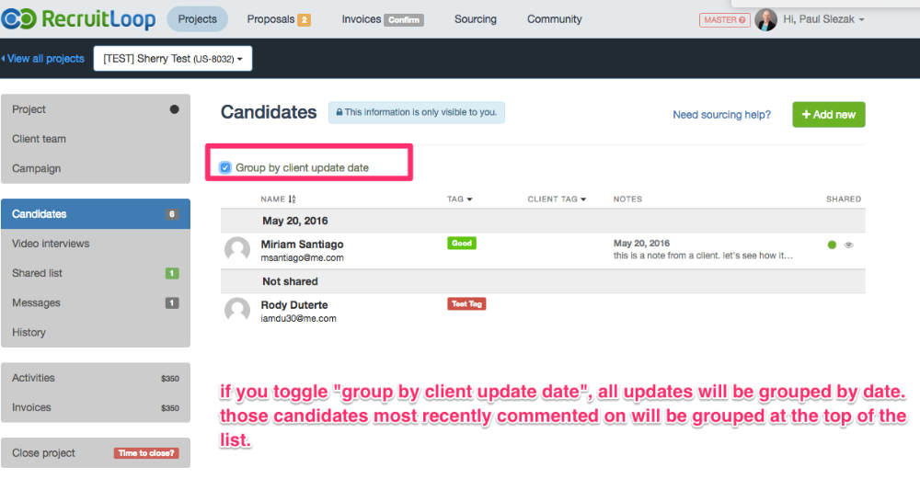Toggle the eye visibility icon for Miriam Santiago
Viewport: 920px width, 490px height.
tap(848, 245)
